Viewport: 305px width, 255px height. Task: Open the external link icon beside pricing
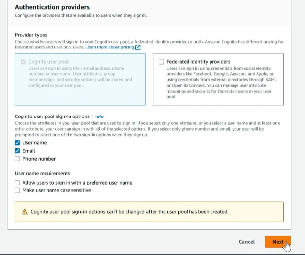(138, 47)
